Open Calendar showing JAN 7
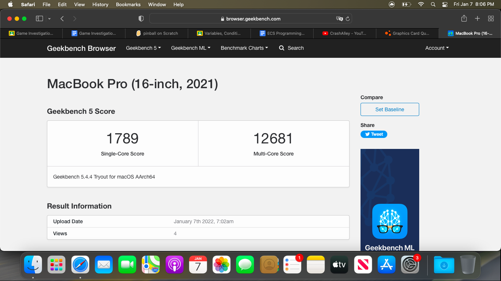Viewport: 501px width, 281px height. 198,265
